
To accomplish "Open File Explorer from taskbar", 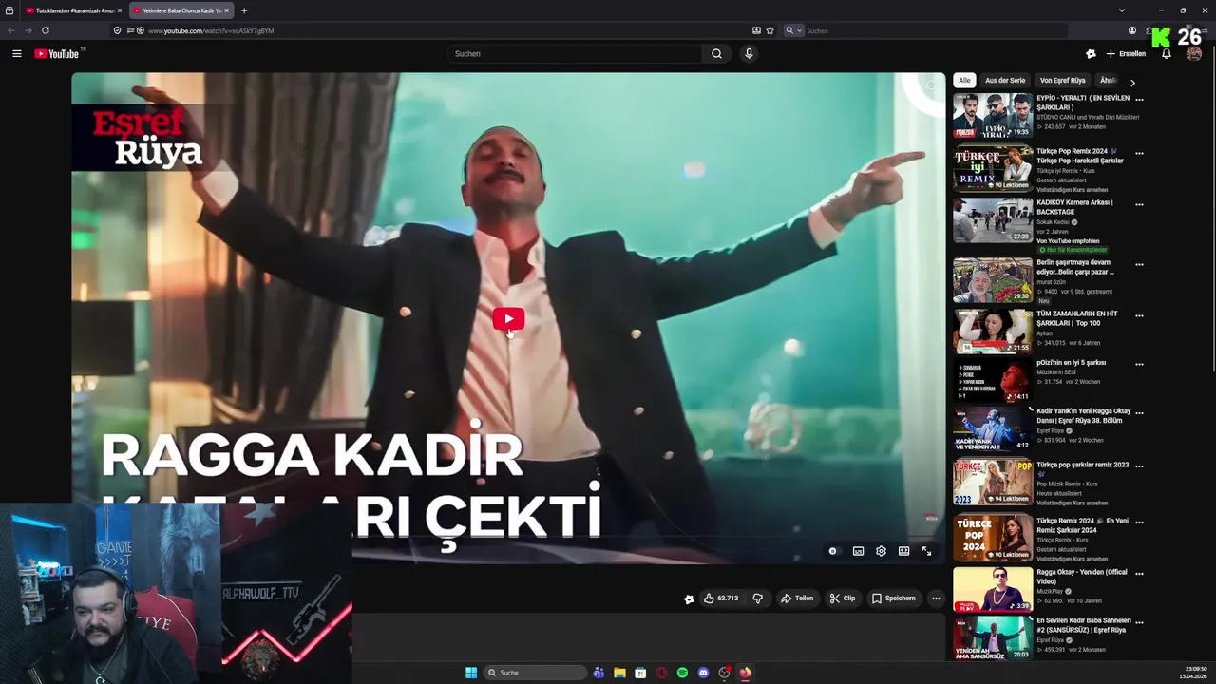I will point(619,673).
